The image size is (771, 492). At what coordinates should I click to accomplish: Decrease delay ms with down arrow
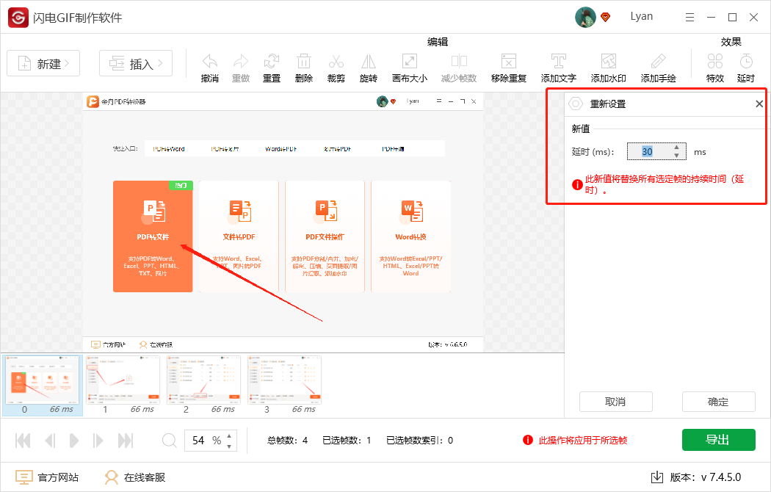[676, 156]
